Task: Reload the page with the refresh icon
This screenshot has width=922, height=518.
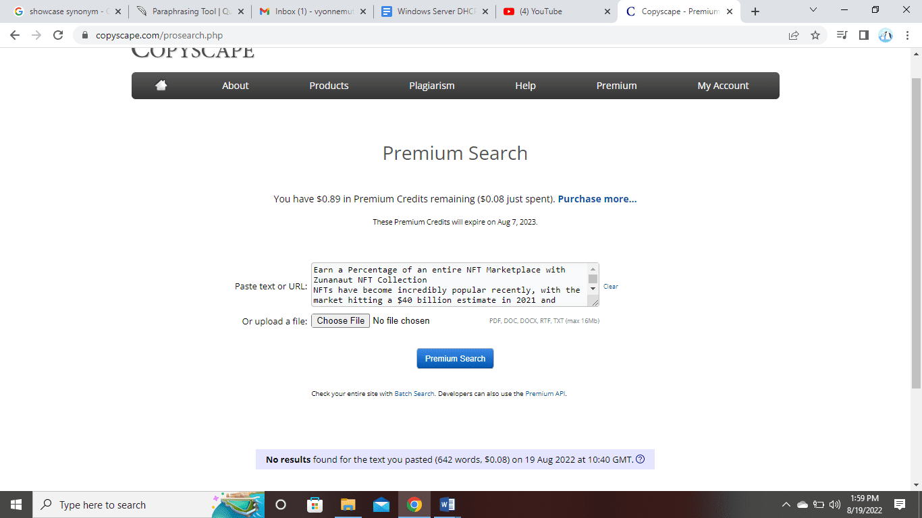Action: pos(58,35)
